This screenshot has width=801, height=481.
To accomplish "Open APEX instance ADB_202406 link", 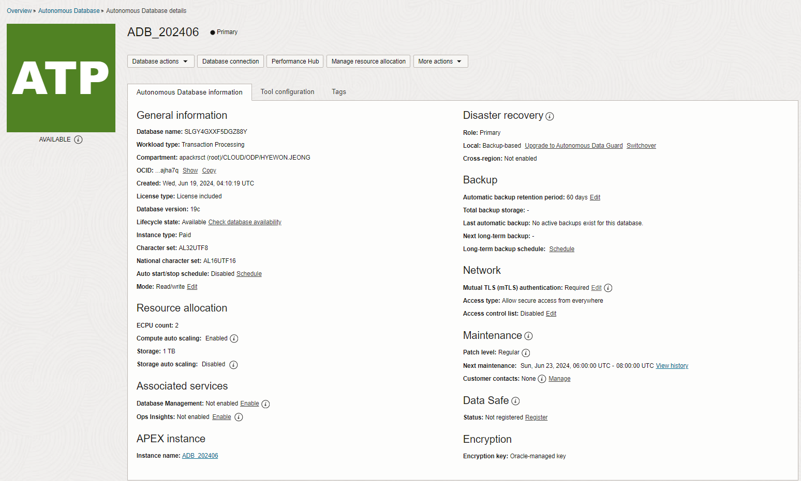I will pyautogui.click(x=200, y=456).
